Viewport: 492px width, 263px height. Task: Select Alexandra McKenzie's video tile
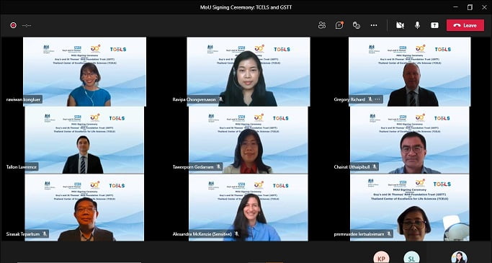coord(249,208)
